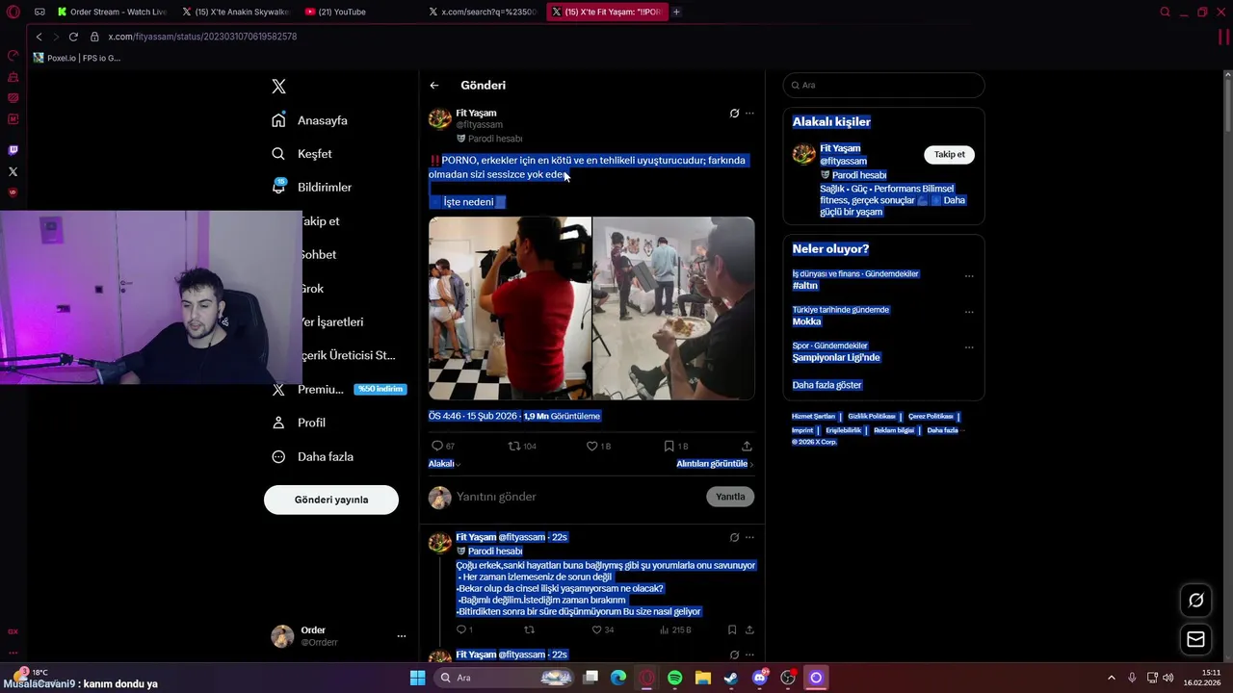Open Hizmet Şartları footer link
This screenshot has width=1233, height=693.
[813, 417]
